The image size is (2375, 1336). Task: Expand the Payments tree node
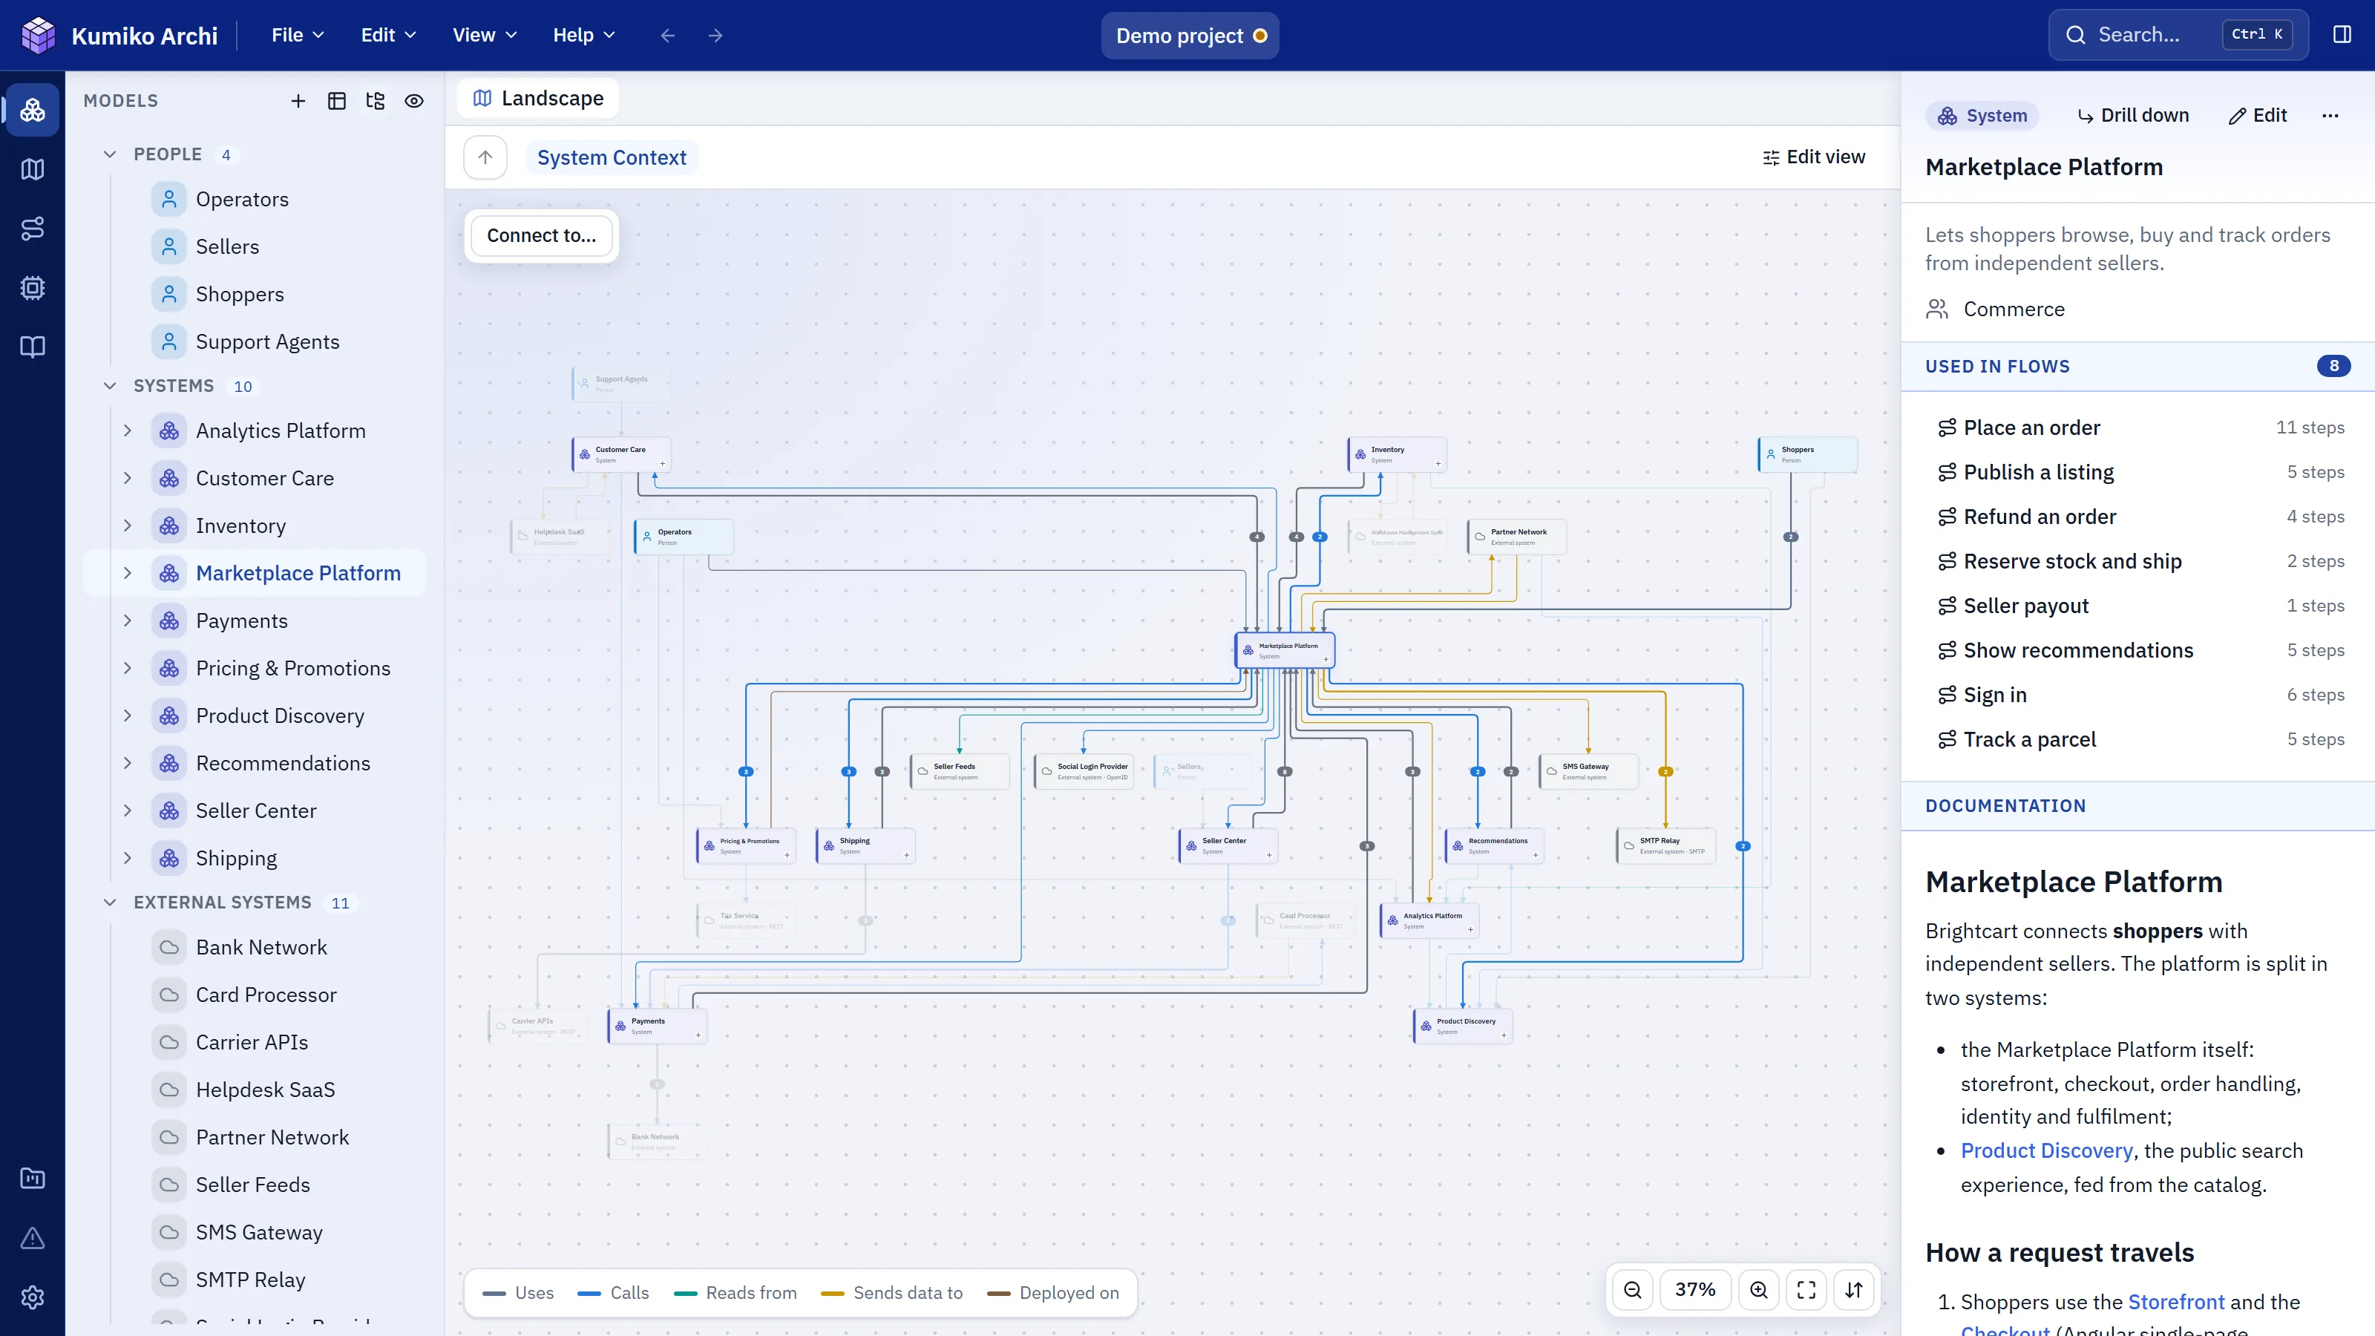tap(128, 620)
